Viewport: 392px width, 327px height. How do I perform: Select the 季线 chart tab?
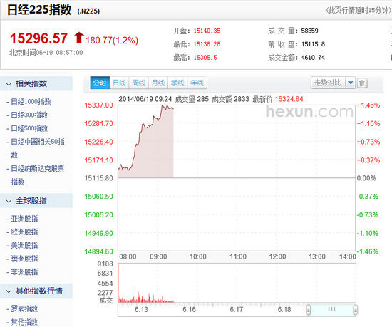pos(177,83)
